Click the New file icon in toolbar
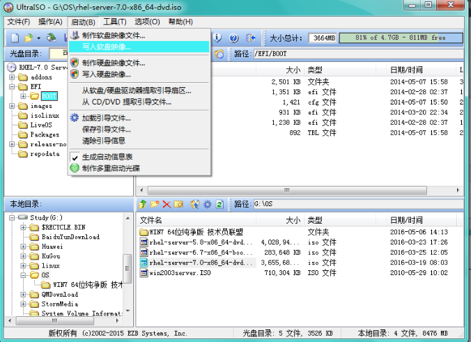Image resolution: width=471 pixels, height=342 pixels. 15,38
